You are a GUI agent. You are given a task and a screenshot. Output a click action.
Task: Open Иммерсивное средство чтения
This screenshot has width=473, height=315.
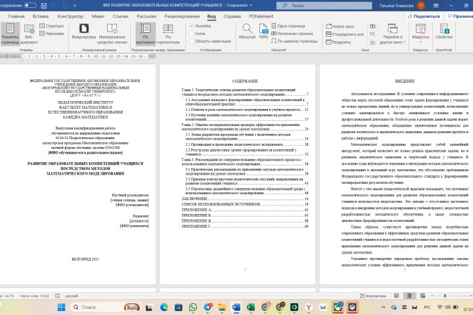(x=112, y=33)
